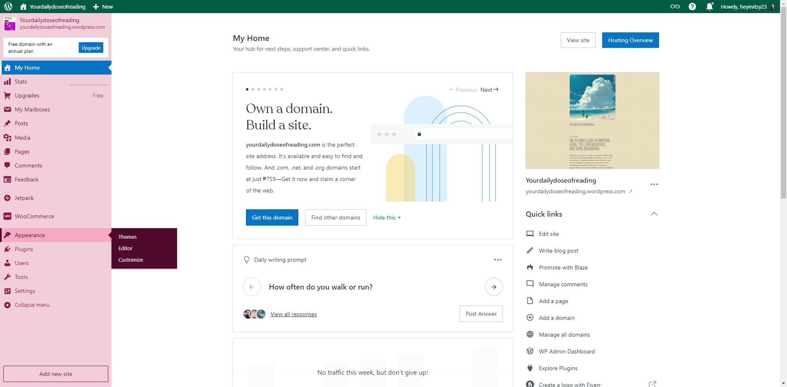This screenshot has height=387, width=787.
Task: Click the site avatar in sidebar header
Action: pos(10,23)
